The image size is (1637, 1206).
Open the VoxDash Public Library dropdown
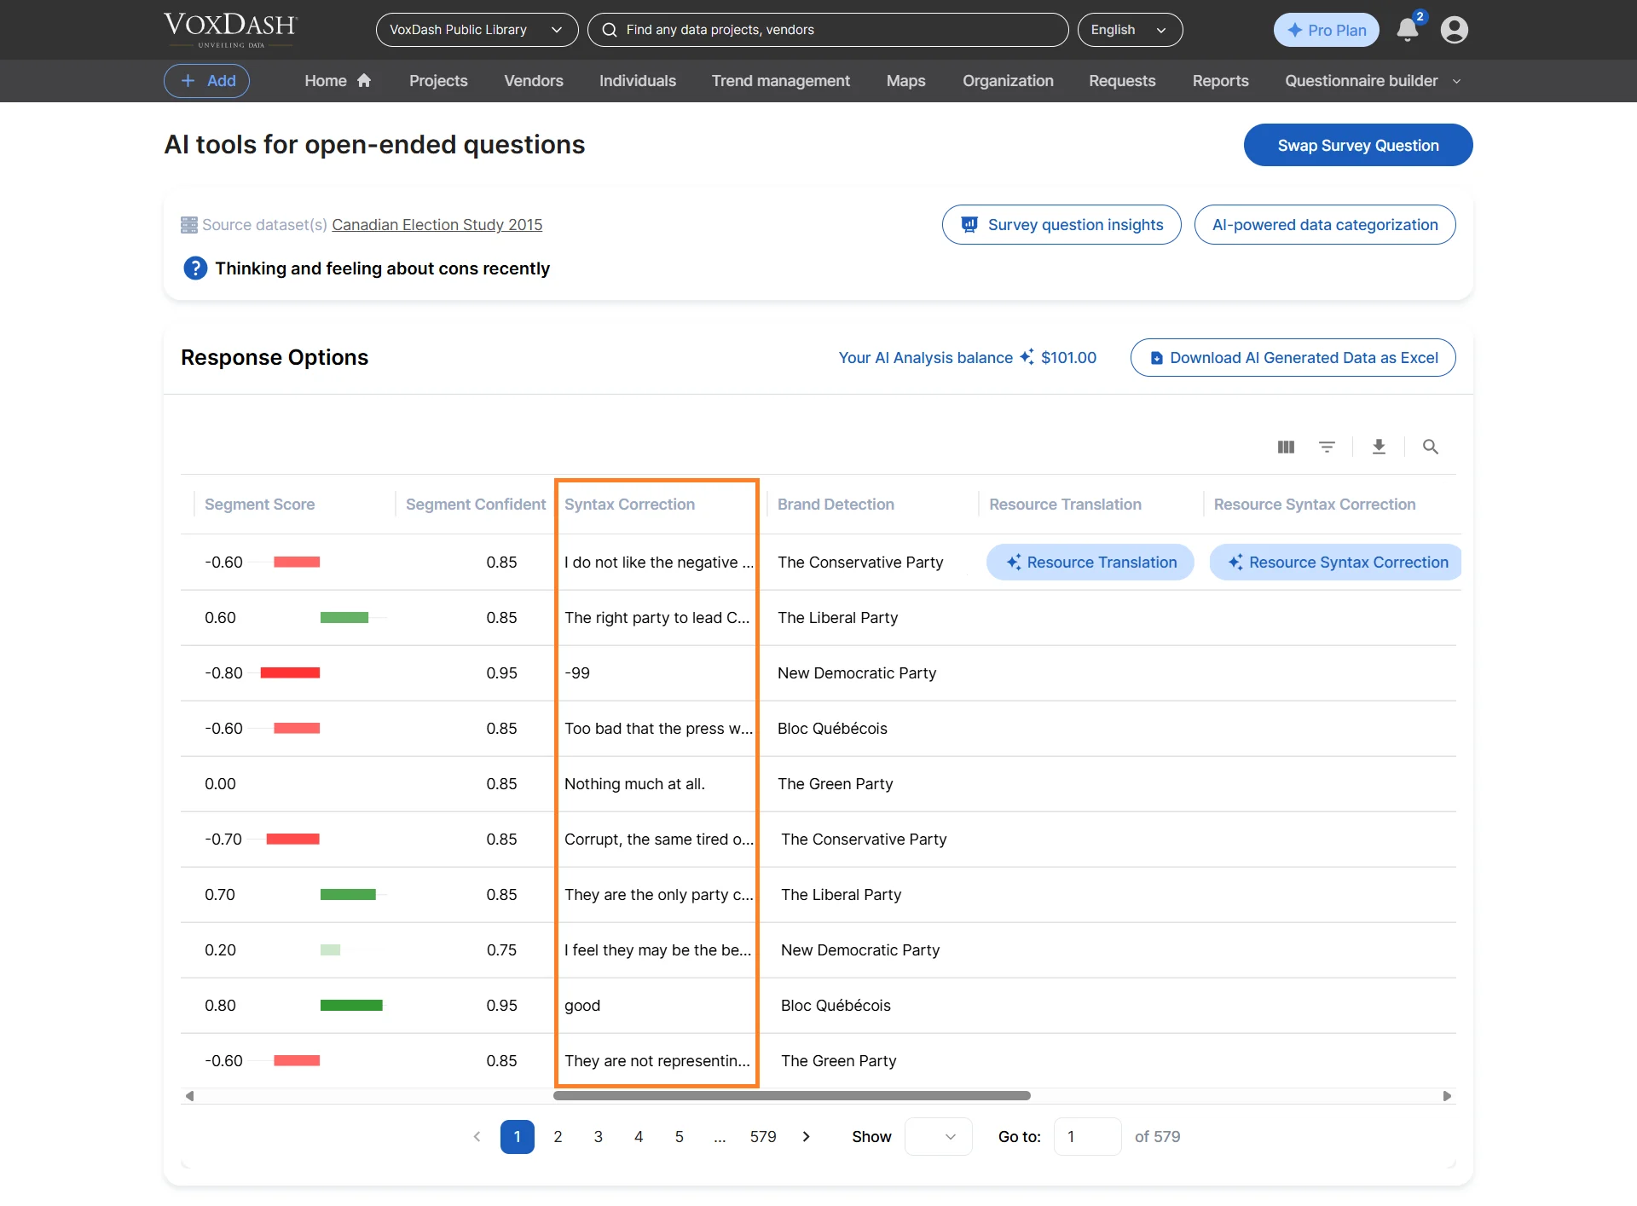[x=477, y=30]
